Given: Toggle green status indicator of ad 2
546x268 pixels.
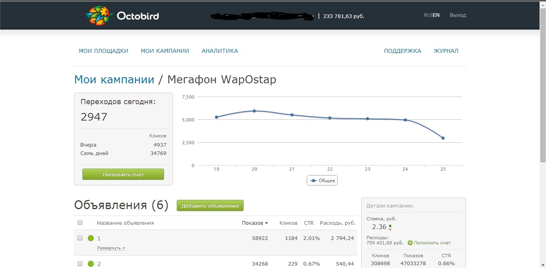Looking at the screenshot, I should click(91, 264).
